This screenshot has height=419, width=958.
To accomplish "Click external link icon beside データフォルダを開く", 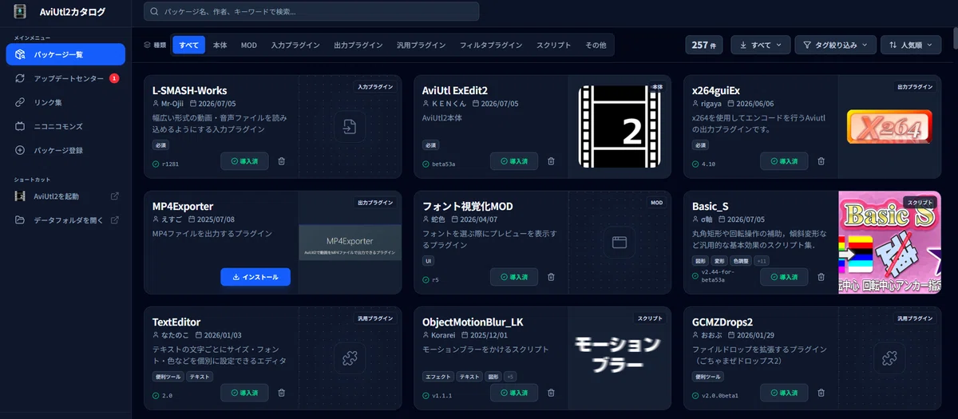I will click(114, 220).
